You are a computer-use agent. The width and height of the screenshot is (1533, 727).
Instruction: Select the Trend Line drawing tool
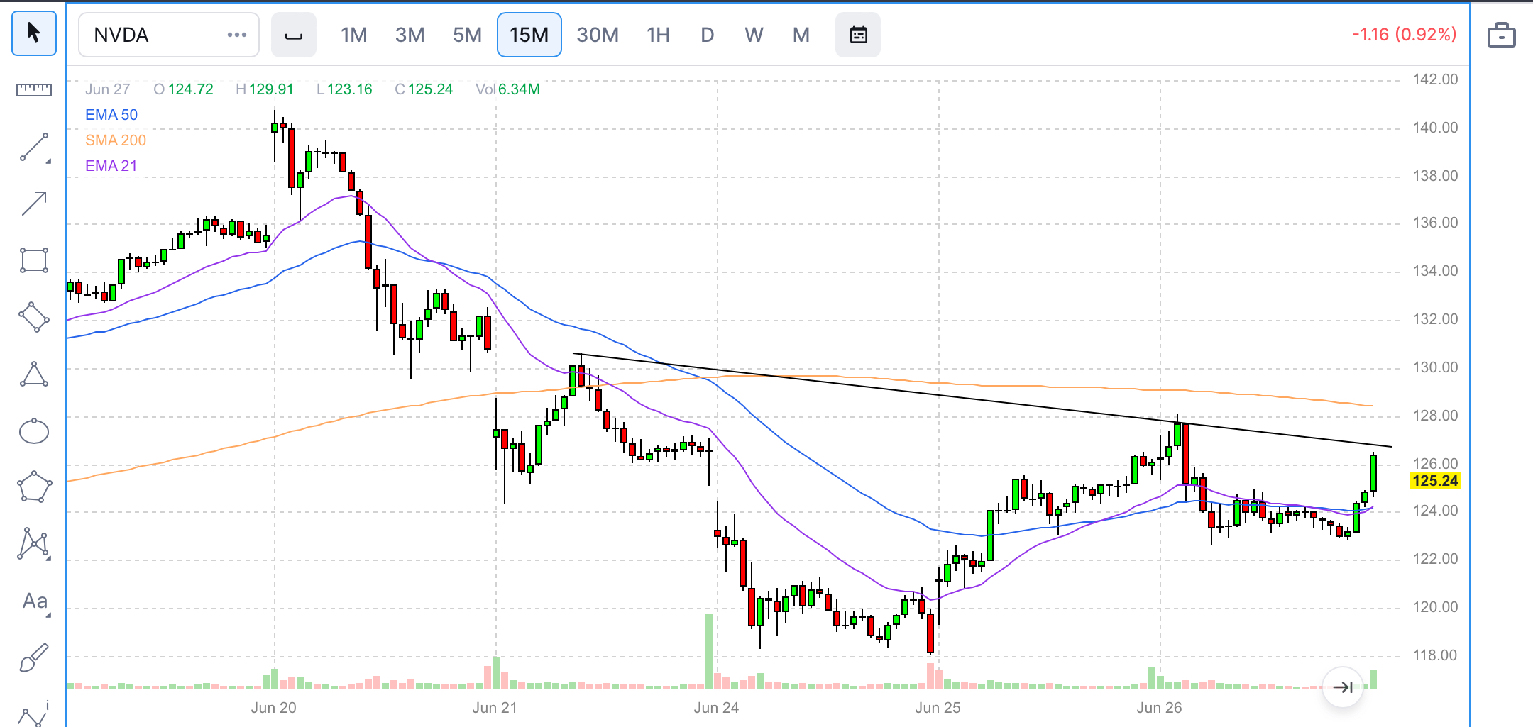(33, 145)
